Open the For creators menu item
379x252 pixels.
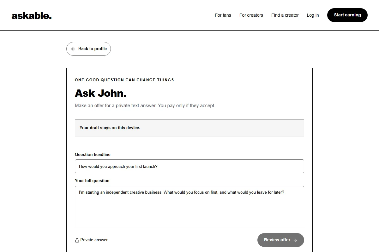(x=251, y=15)
